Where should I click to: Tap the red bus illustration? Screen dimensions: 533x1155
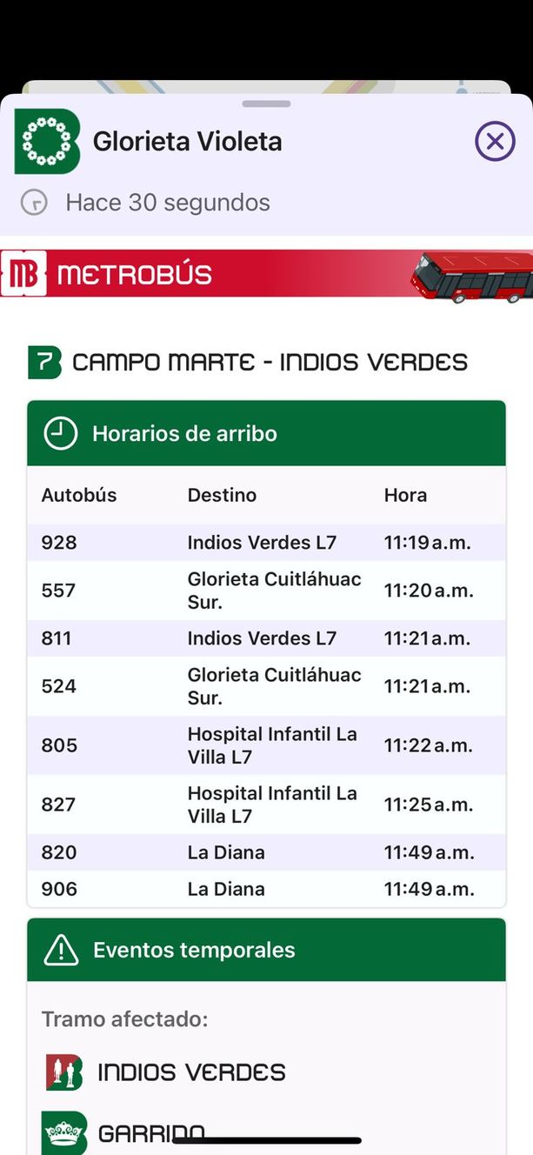[471, 276]
